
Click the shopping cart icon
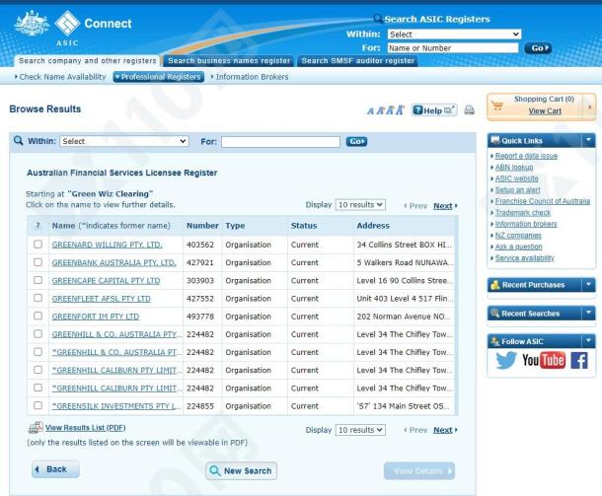497,106
